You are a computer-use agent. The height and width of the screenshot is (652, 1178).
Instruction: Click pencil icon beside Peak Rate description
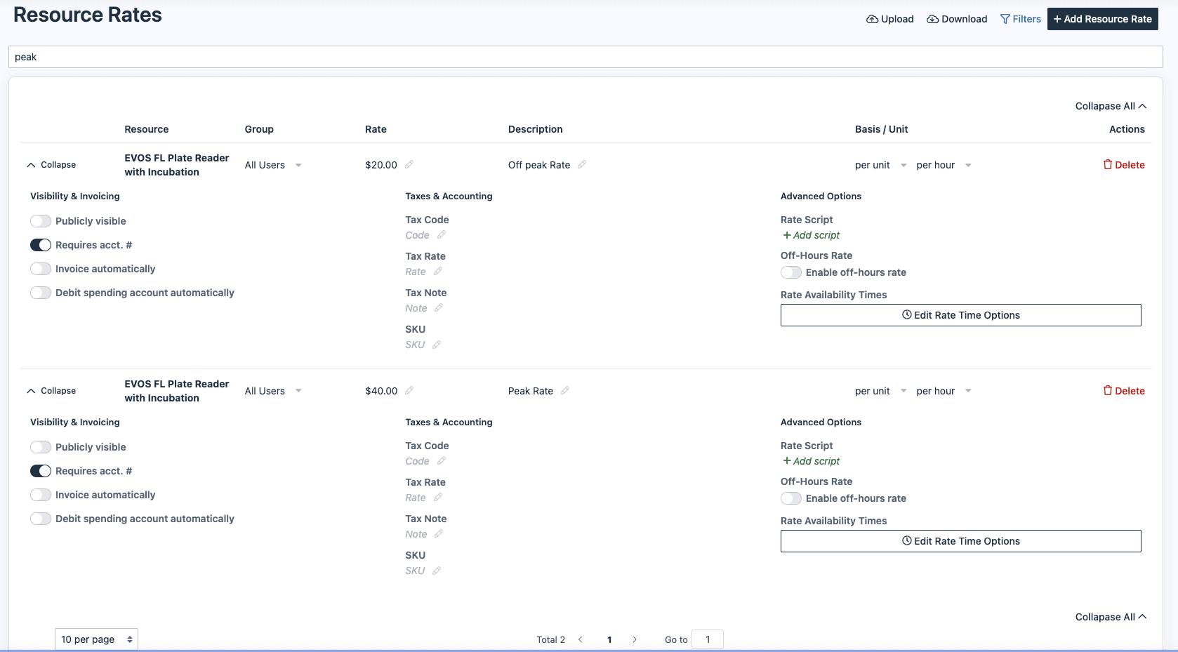point(565,391)
